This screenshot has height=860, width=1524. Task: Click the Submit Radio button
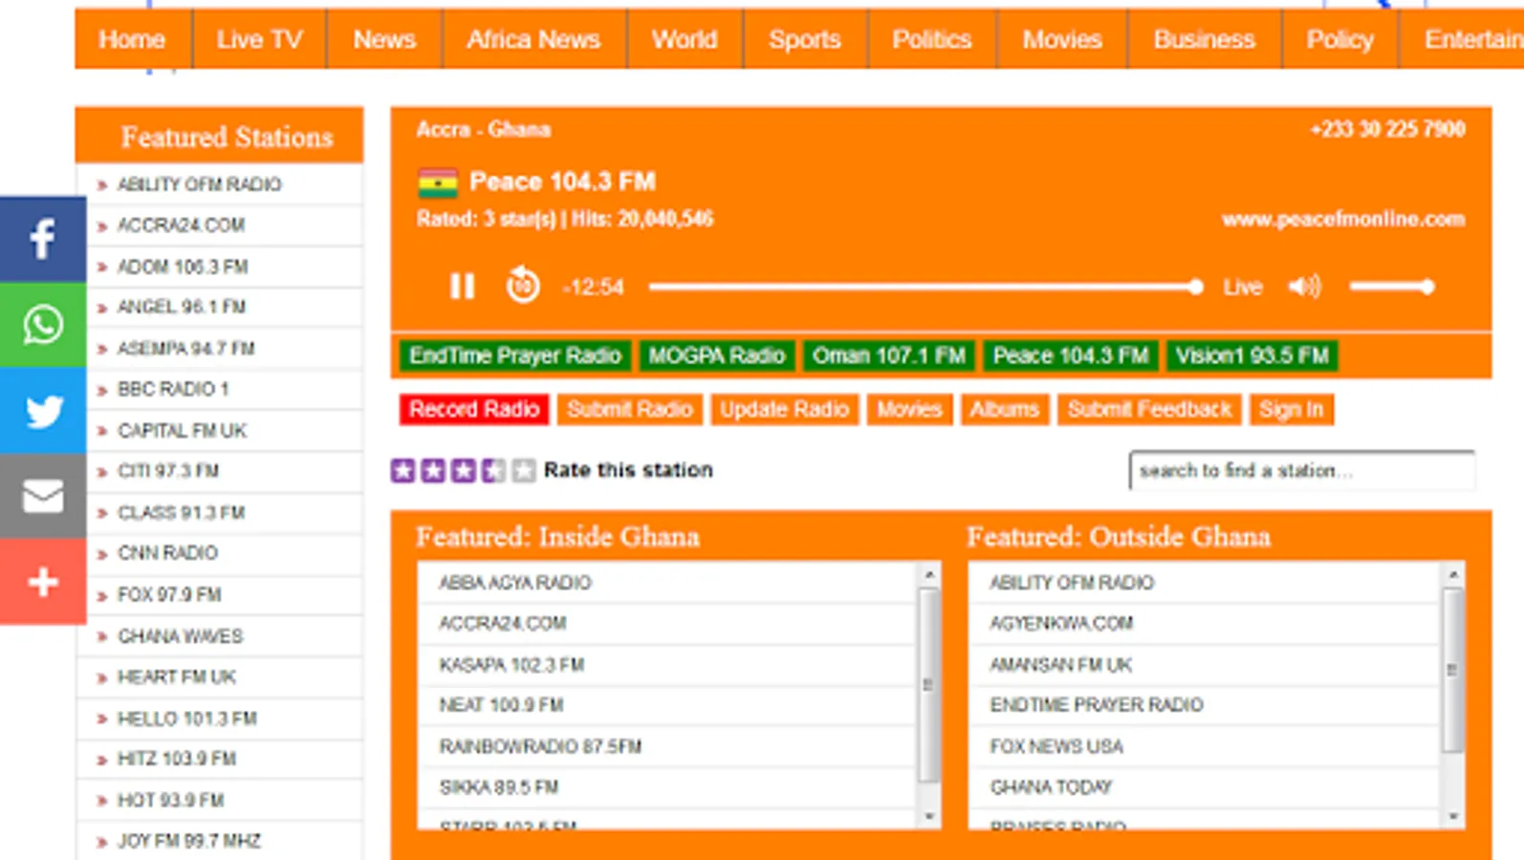click(630, 409)
